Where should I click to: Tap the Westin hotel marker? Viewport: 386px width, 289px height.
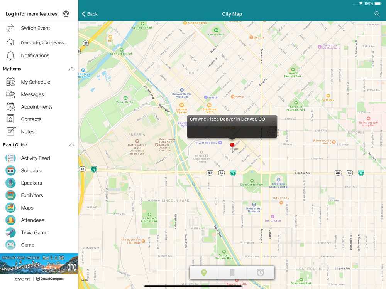click(206, 97)
